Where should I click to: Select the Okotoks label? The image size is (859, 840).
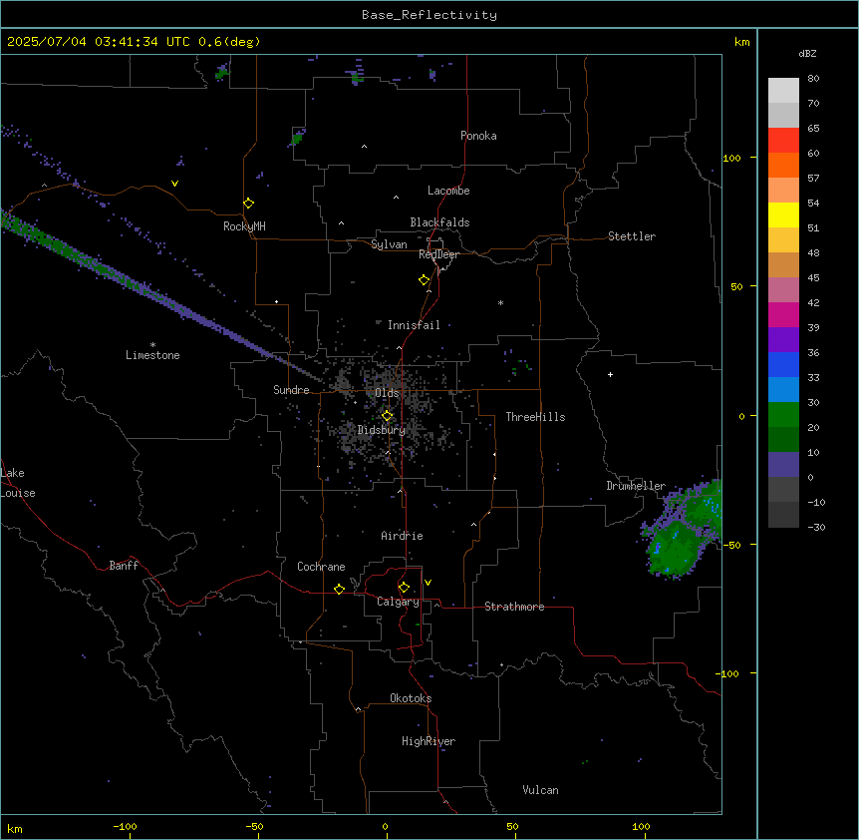pyautogui.click(x=411, y=698)
